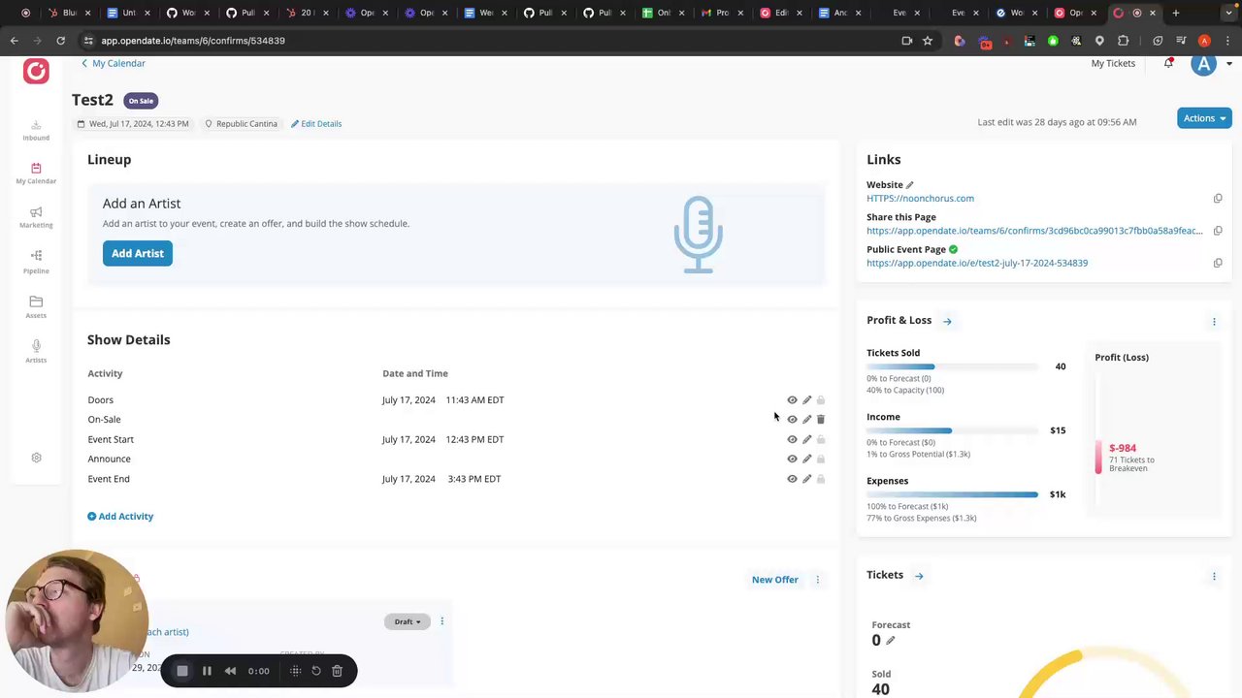This screenshot has width=1242, height=698.
Task: Click the Add Artist button
Action: pyautogui.click(x=138, y=253)
